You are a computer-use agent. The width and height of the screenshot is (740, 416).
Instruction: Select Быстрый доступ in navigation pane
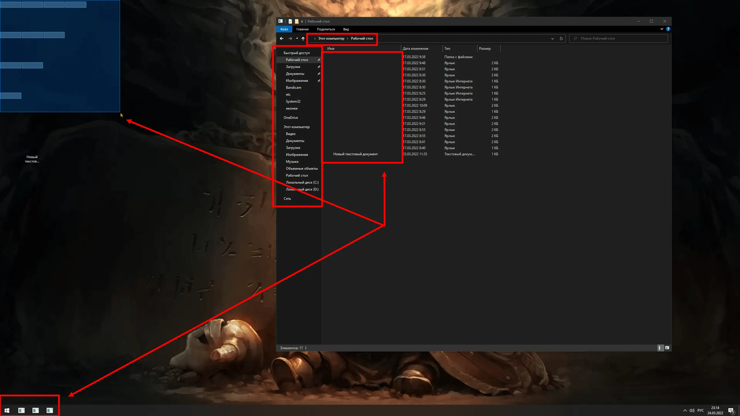pyautogui.click(x=296, y=53)
